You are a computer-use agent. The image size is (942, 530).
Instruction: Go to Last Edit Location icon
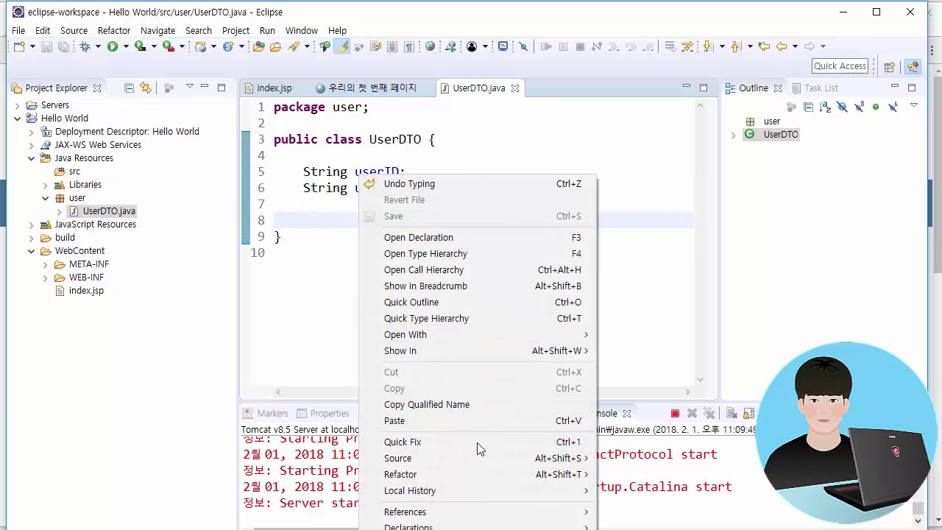pyautogui.click(x=764, y=46)
